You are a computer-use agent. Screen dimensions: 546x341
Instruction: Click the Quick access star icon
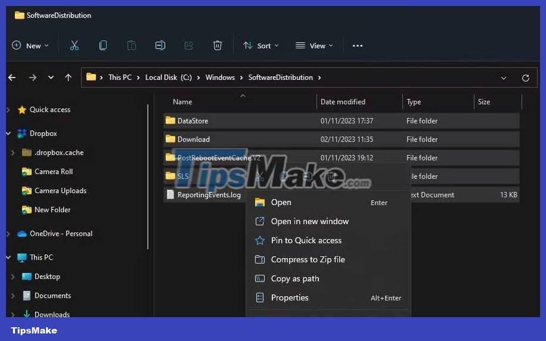[x=22, y=110]
